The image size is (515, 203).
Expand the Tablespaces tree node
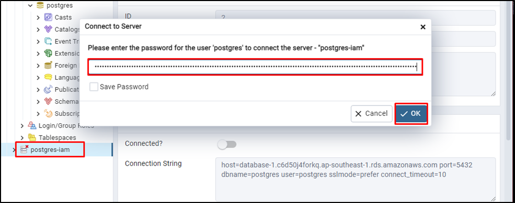click(22, 137)
